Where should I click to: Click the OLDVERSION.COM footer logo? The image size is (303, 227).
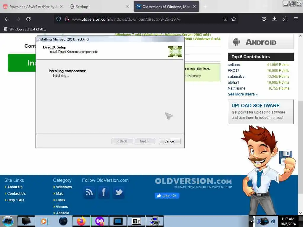click(x=193, y=183)
